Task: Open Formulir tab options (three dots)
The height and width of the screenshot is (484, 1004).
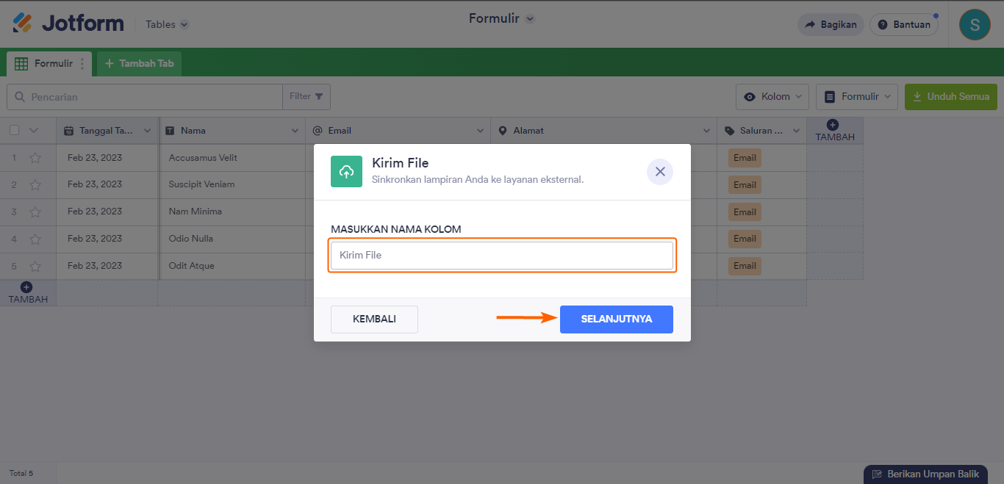Action: click(x=82, y=64)
